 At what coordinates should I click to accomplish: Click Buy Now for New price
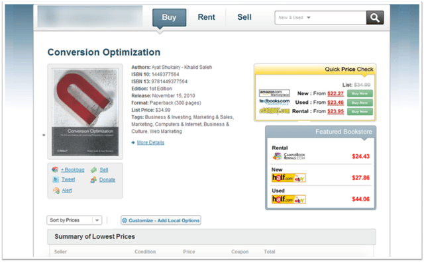(x=360, y=93)
